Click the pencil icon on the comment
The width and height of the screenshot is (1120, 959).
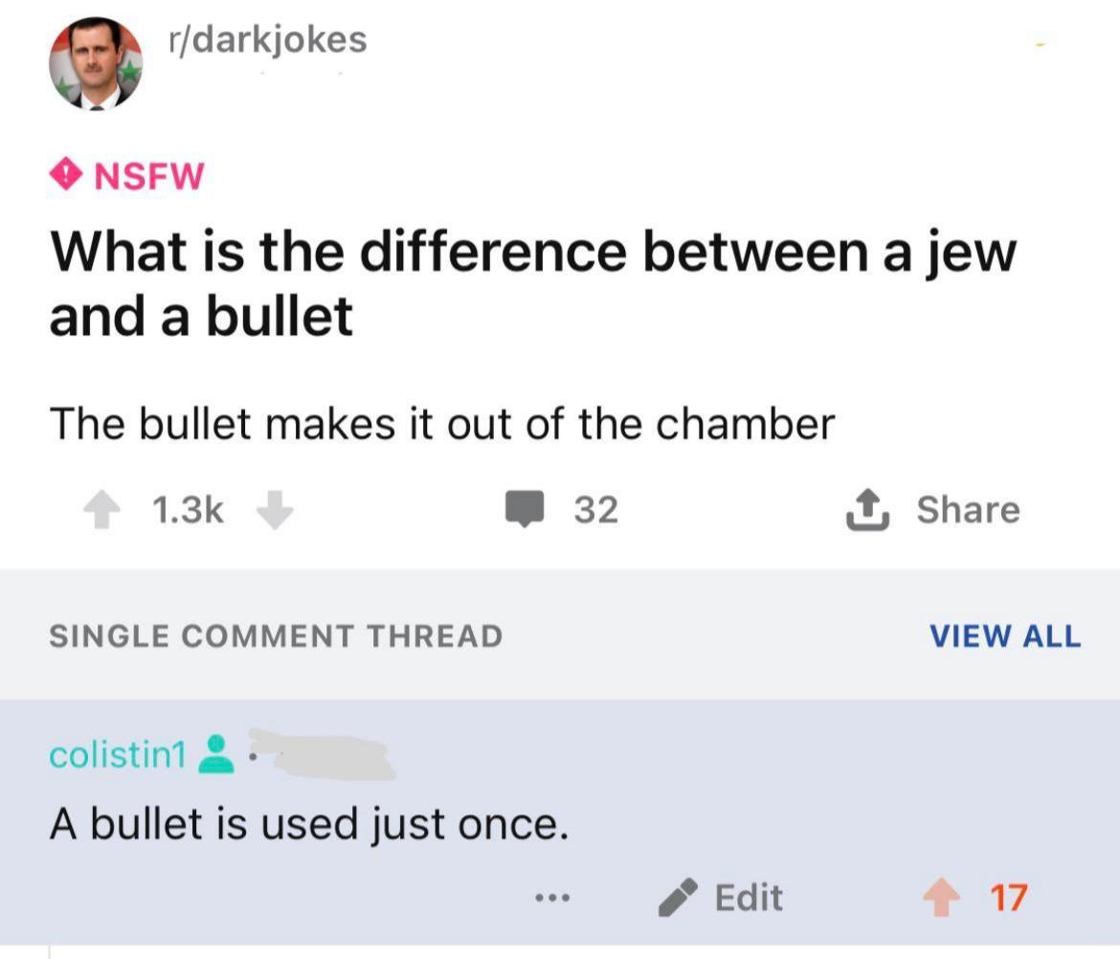point(678,898)
